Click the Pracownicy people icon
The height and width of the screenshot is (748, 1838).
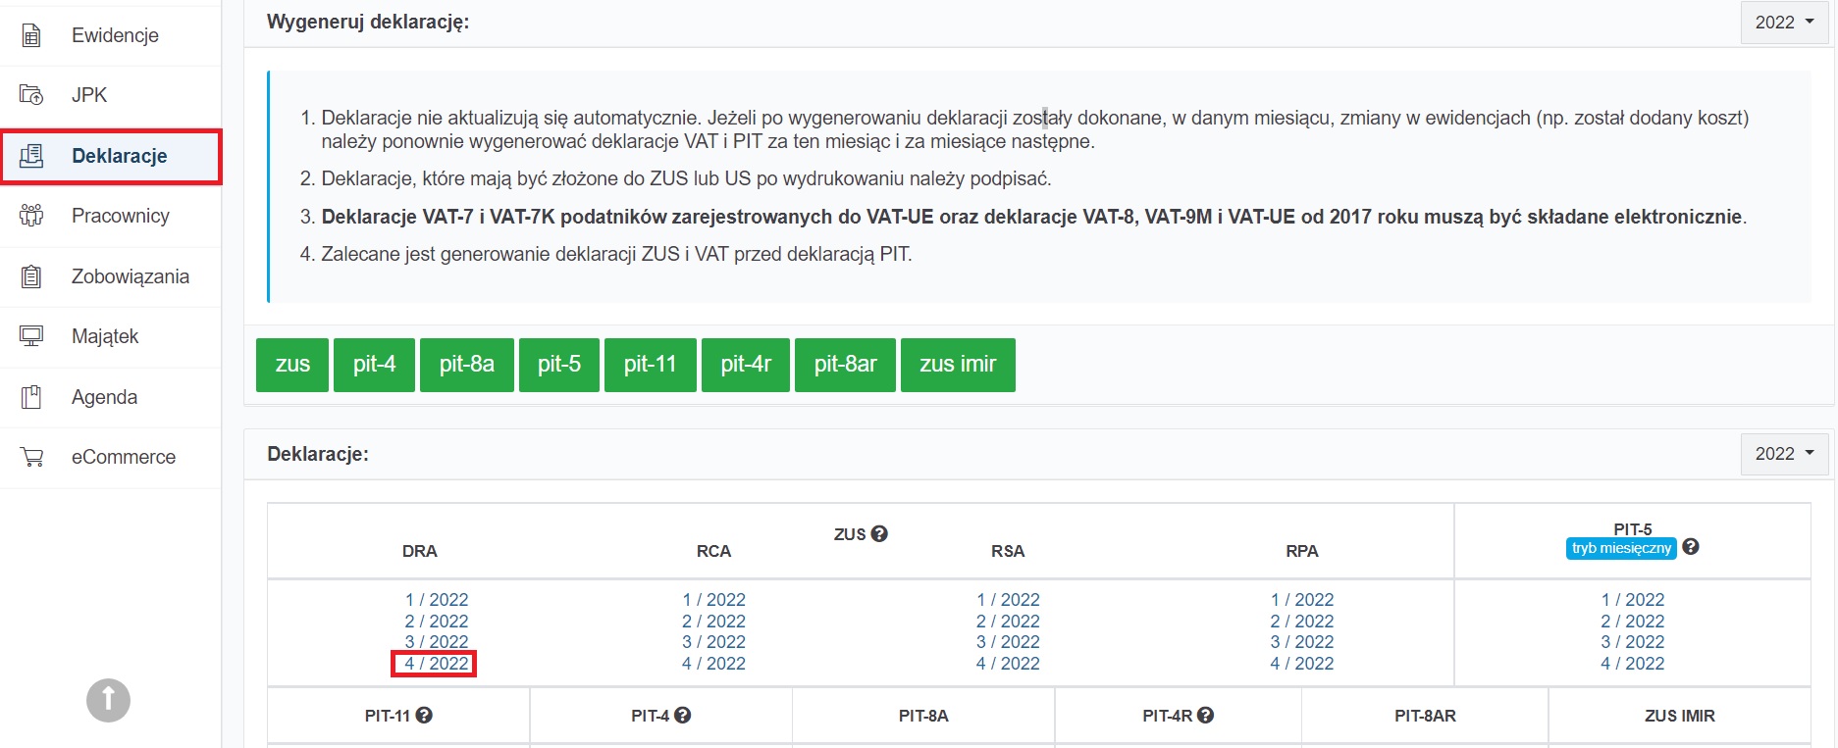pyautogui.click(x=31, y=216)
